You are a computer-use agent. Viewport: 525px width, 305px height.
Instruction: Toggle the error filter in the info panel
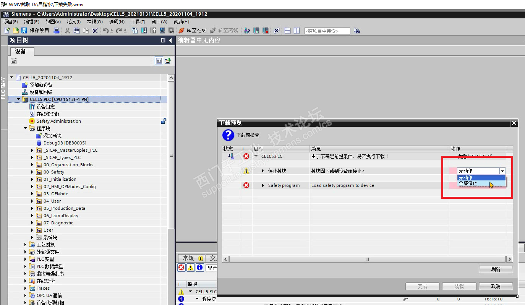[x=181, y=268]
